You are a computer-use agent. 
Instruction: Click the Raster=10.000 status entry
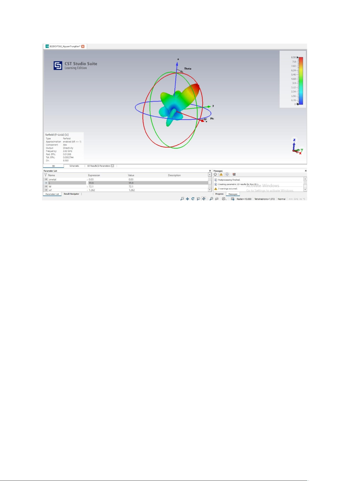(244, 199)
